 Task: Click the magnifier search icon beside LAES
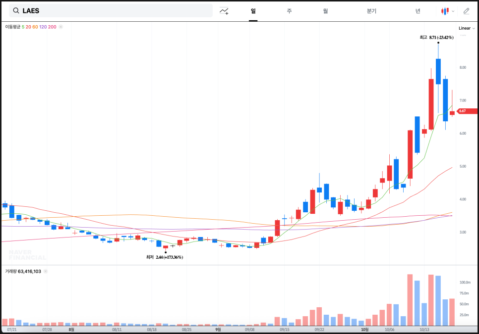[x=16, y=11]
